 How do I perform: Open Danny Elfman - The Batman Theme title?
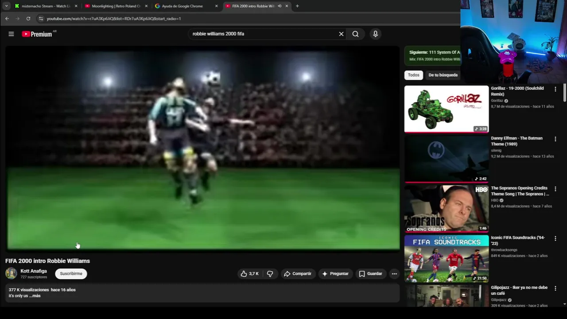[517, 141]
